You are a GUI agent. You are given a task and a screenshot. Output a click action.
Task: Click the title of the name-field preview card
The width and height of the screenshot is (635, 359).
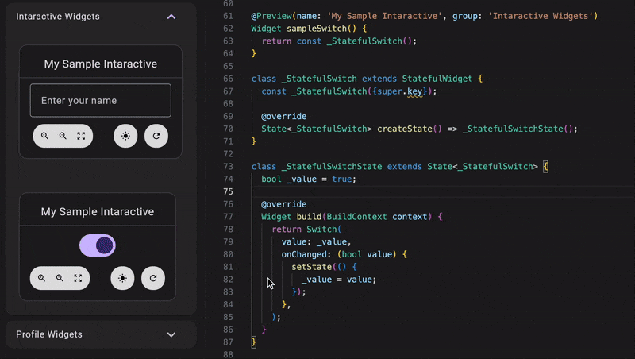point(101,64)
